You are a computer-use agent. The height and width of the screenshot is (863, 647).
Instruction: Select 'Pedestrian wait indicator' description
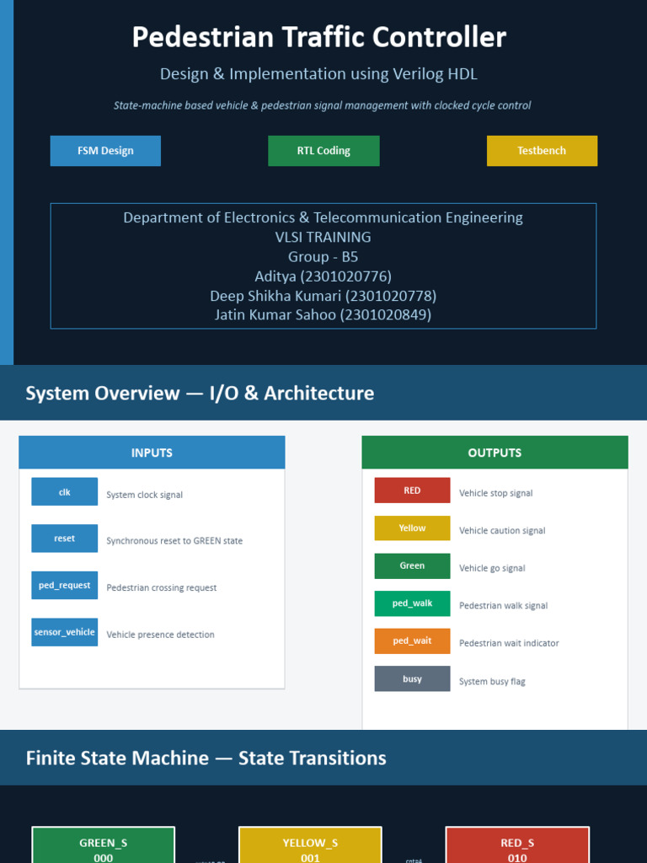[509, 643]
